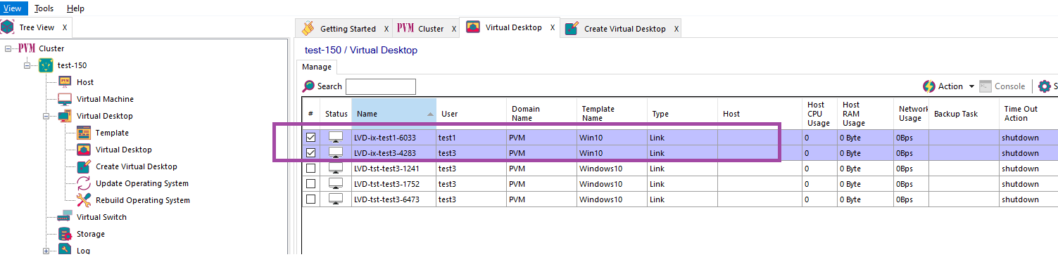Click Virtual Desktop parent node icon

coord(65,116)
